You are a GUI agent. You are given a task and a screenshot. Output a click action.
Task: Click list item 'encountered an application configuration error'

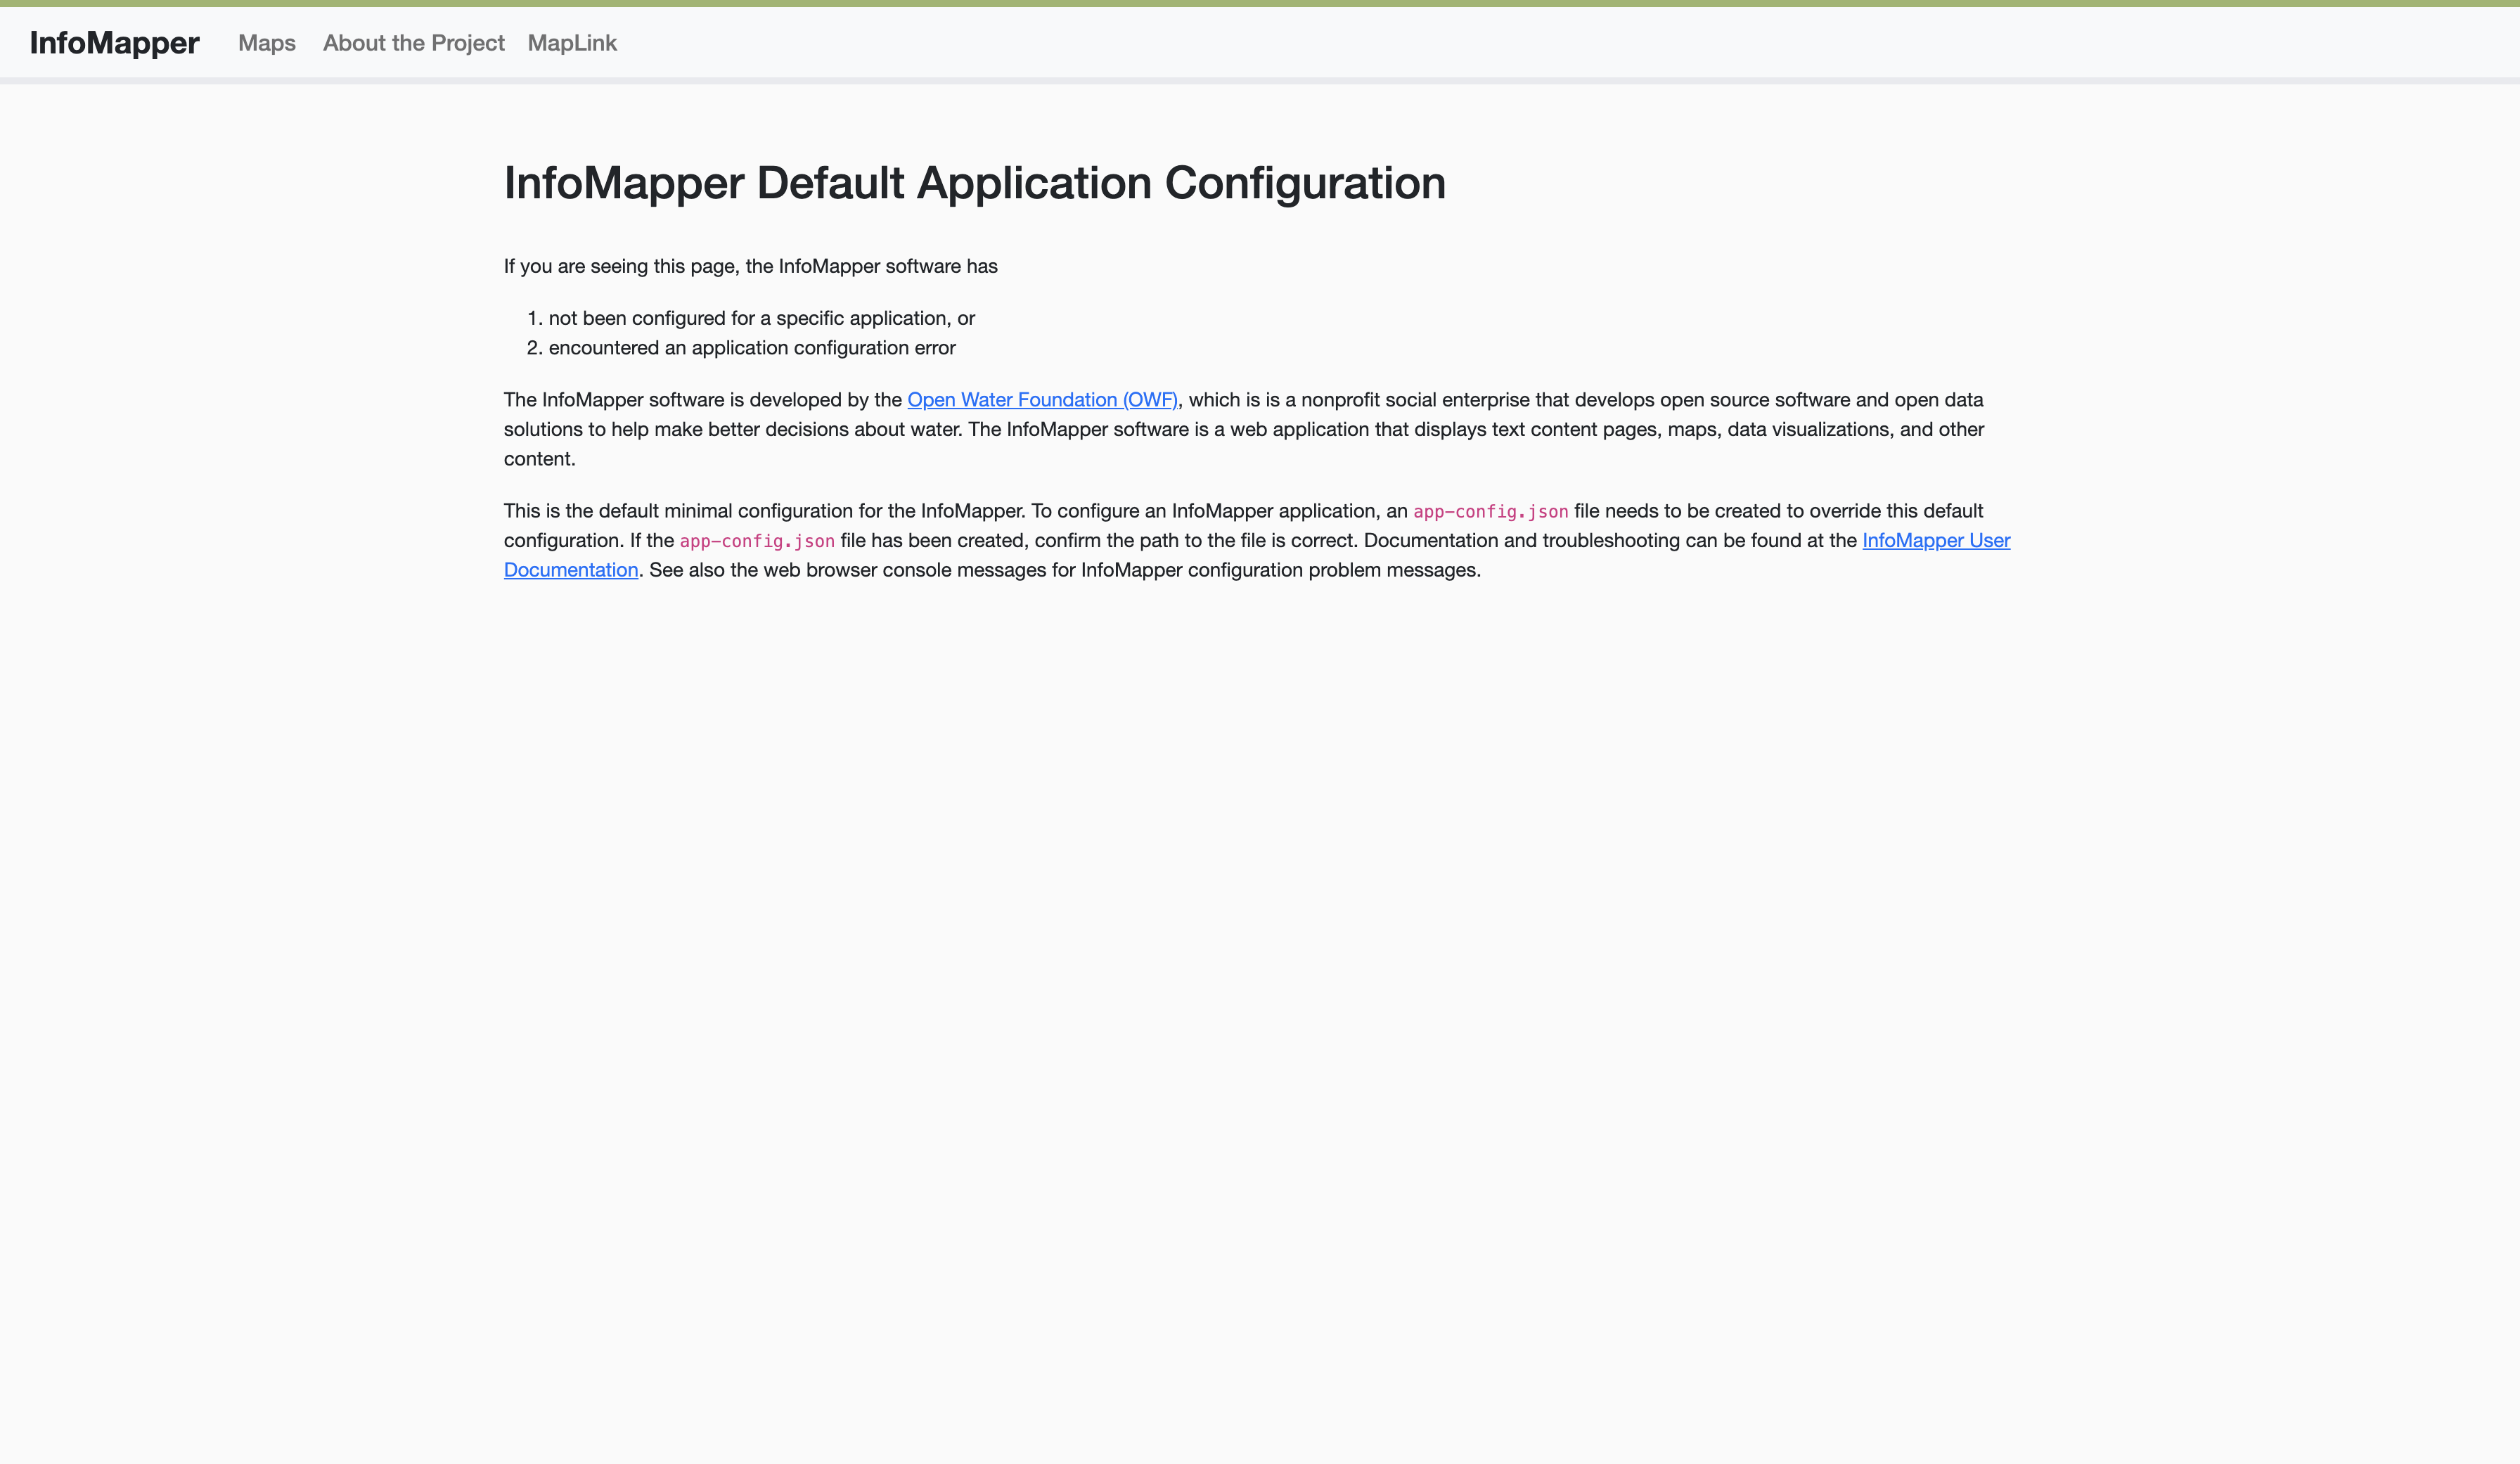751,348
